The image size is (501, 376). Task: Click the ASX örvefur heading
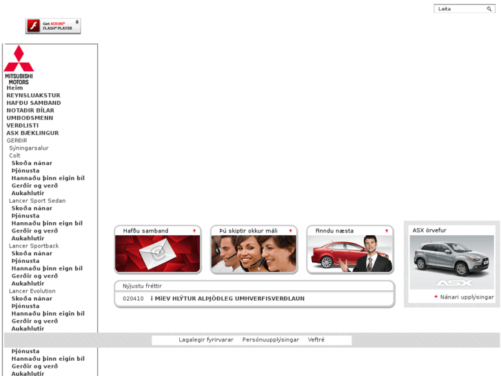(x=429, y=230)
